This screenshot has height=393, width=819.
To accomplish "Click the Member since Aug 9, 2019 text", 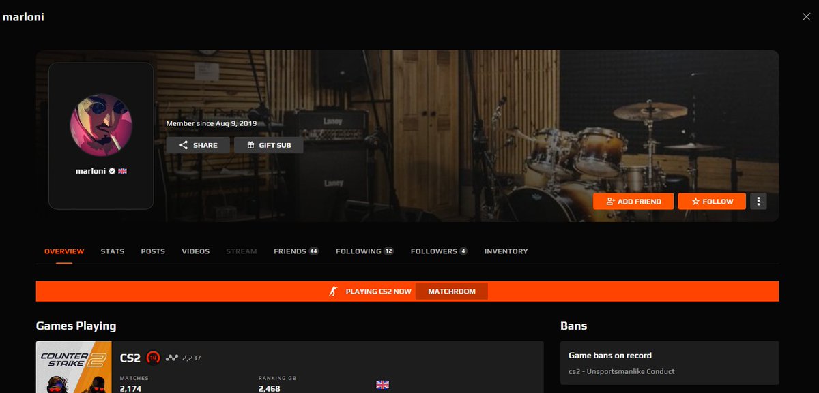I will (x=212, y=123).
